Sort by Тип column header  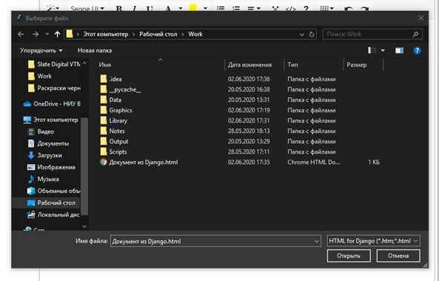(292, 65)
